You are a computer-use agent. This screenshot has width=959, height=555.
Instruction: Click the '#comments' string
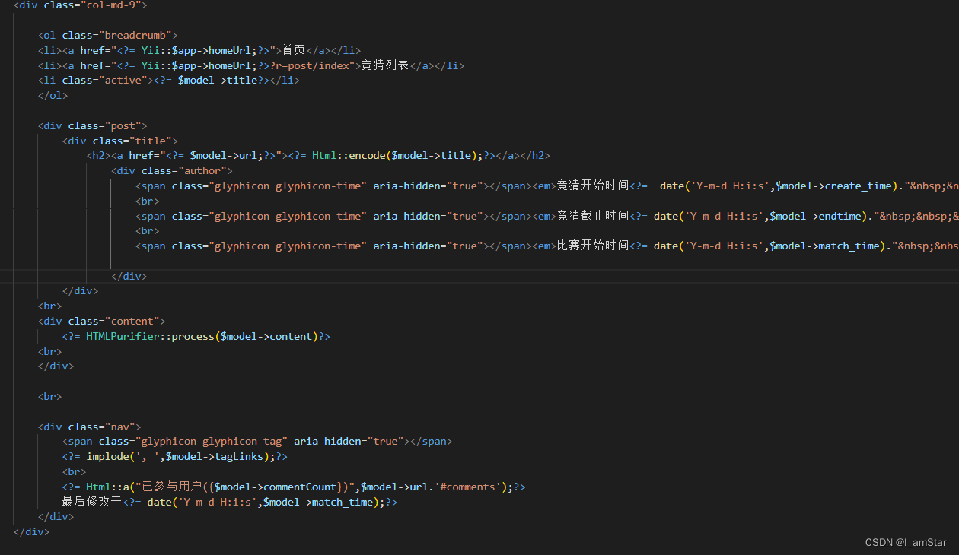[470, 487]
